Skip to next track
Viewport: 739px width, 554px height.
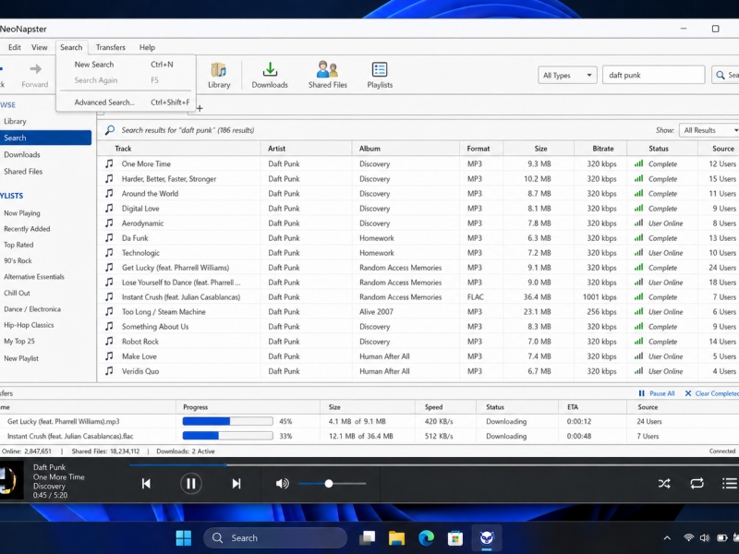pos(236,483)
